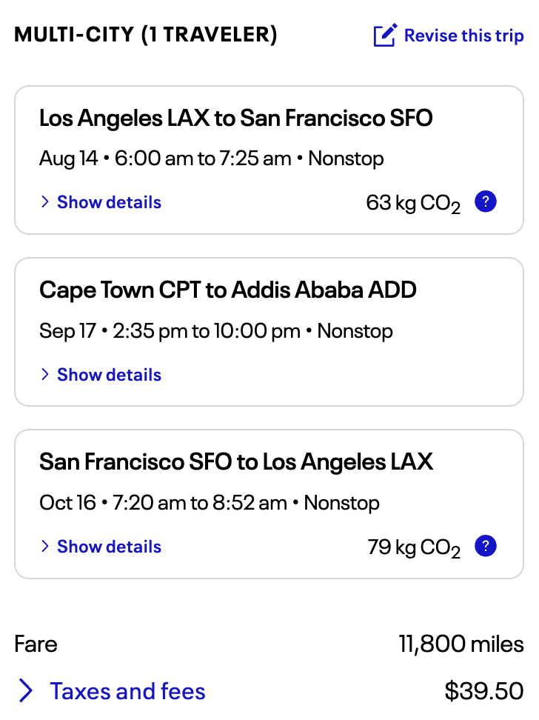Select the Los Angeles LAX to San Francisco SFO heading
The image size is (539, 720).
235,118
